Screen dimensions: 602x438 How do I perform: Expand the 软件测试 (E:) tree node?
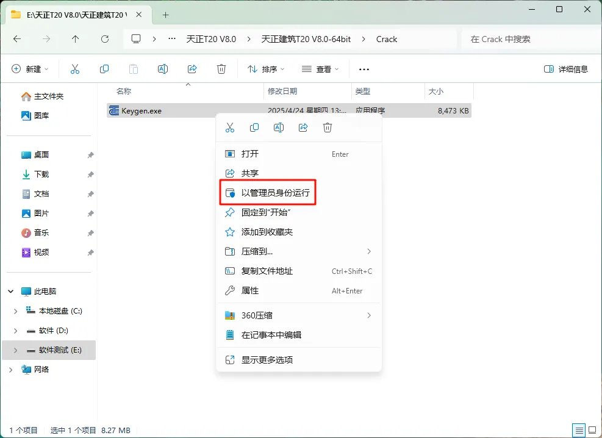[15, 350]
